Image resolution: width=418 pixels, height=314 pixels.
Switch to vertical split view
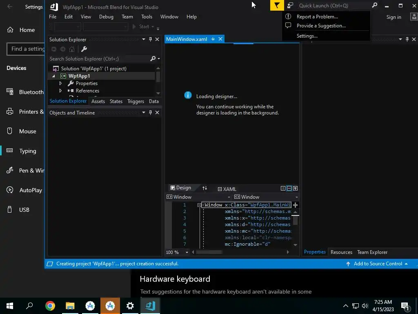[x=283, y=188]
